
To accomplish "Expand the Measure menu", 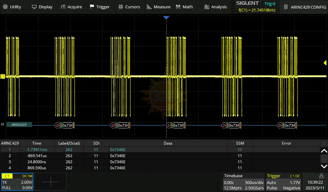I will (x=159, y=7).
